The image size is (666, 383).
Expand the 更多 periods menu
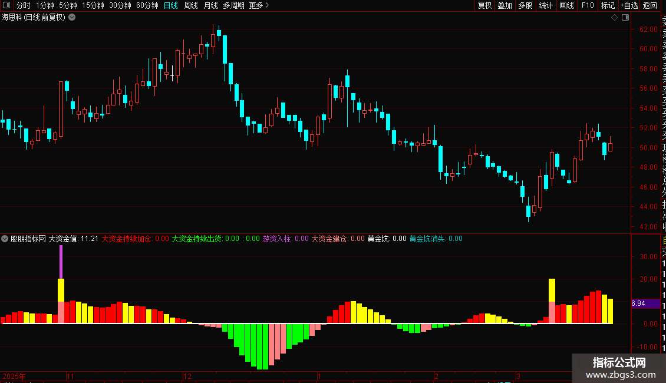(259, 5)
